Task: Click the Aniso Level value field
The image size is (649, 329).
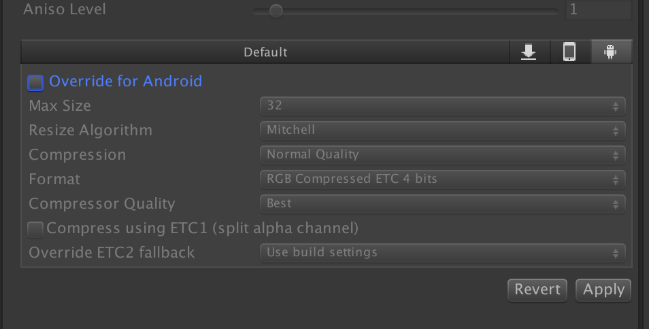Action: click(x=599, y=10)
